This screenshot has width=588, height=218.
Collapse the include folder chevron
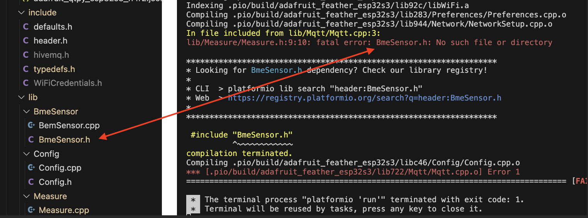click(x=21, y=13)
